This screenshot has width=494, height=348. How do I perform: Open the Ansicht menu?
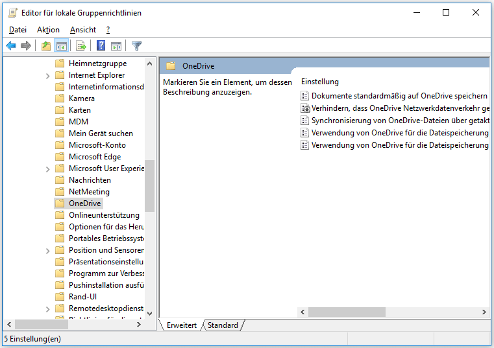click(x=83, y=30)
